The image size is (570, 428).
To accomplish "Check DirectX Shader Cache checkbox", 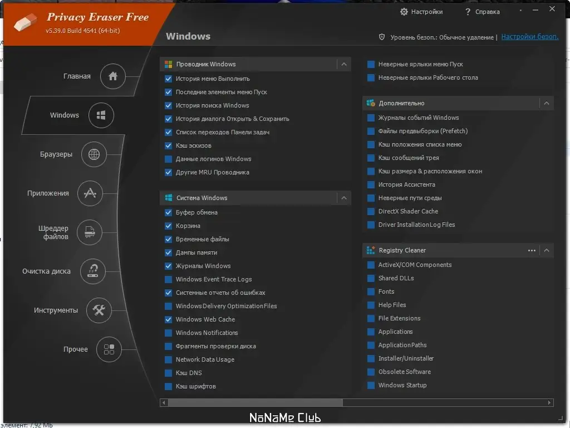I will coord(371,211).
